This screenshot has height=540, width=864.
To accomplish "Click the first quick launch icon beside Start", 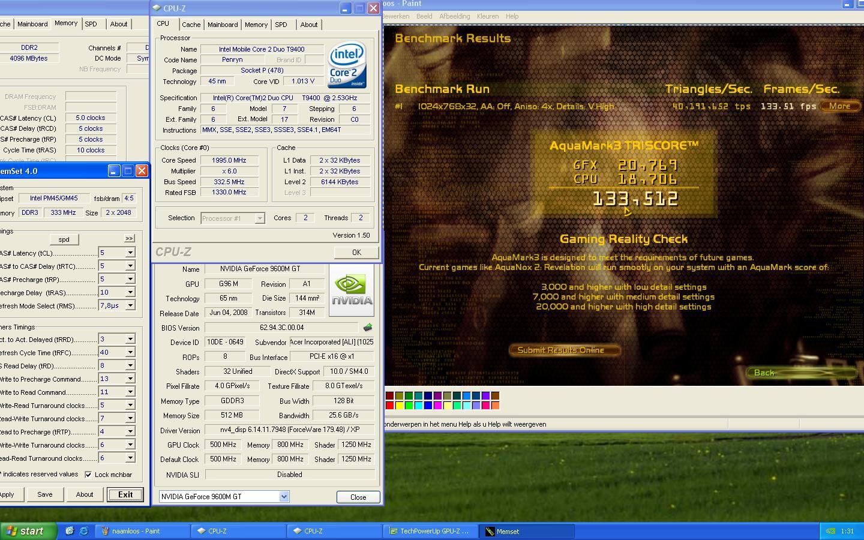I will tap(70, 531).
